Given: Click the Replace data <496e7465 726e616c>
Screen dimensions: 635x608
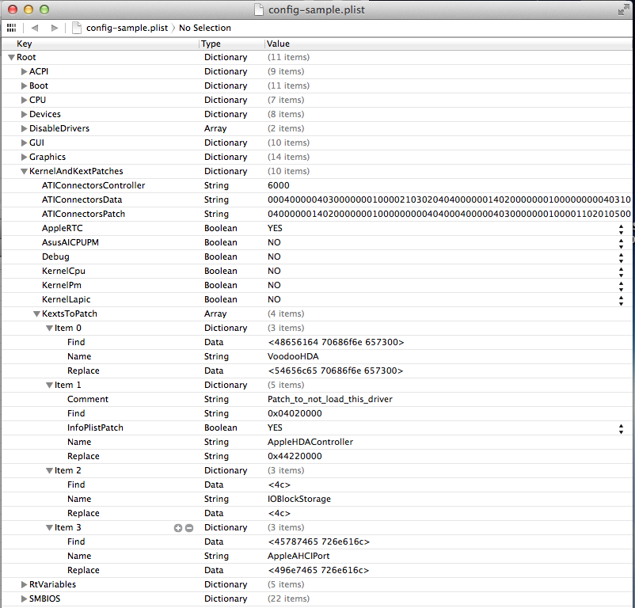Looking at the screenshot, I should click(x=318, y=570).
